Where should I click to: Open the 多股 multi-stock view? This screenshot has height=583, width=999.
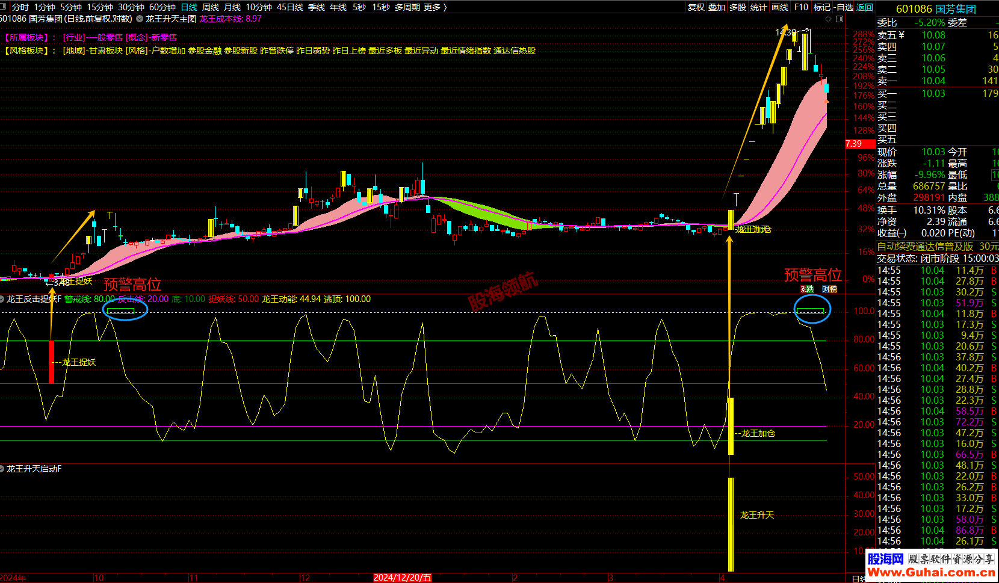point(738,7)
